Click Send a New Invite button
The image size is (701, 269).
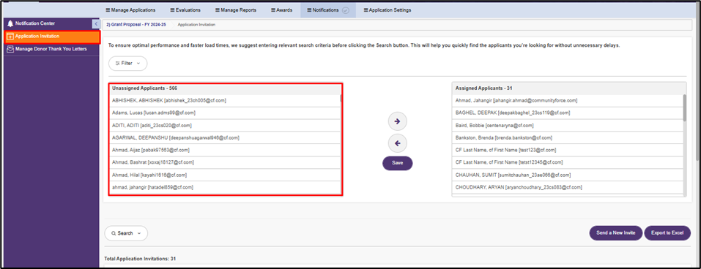(x=615, y=233)
